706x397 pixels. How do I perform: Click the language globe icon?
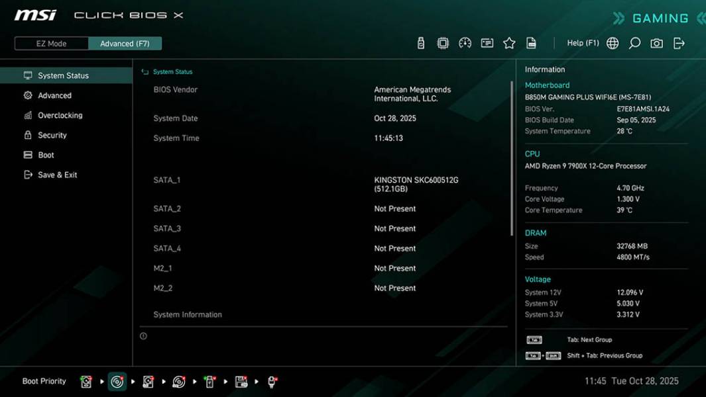pos(612,42)
